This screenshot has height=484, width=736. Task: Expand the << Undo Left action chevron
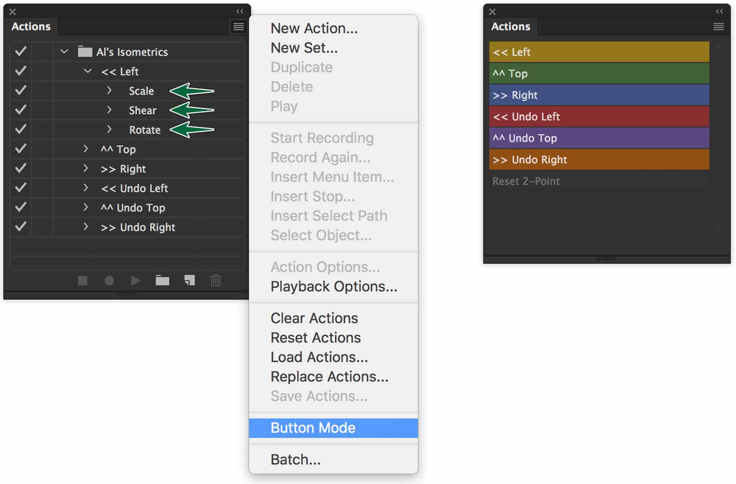(85, 188)
